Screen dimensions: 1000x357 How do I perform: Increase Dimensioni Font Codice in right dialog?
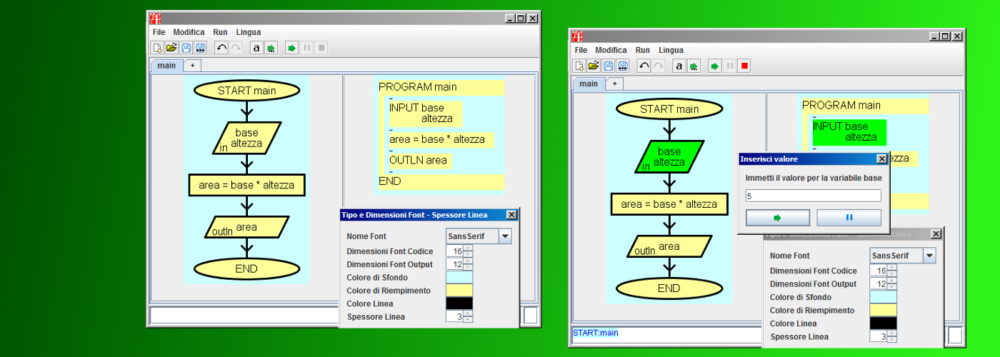coord(892,268)
